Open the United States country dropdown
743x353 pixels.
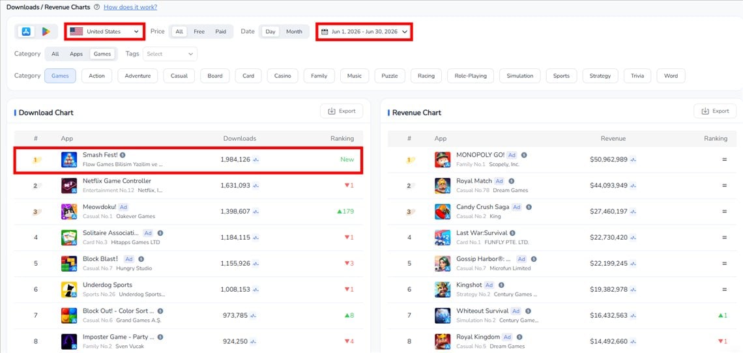point(104,32)
